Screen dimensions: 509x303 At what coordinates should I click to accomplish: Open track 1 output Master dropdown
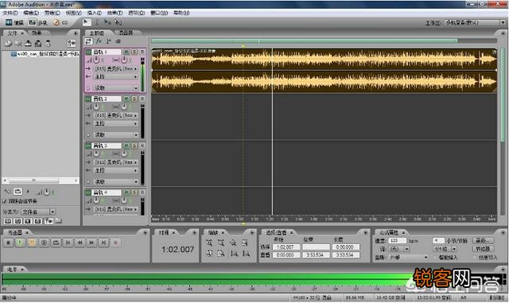point(116,77)
